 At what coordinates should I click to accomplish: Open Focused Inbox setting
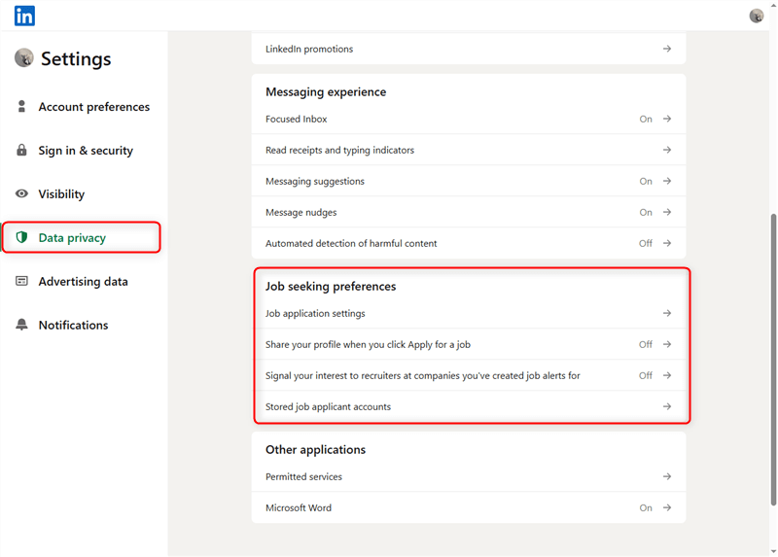tap(469, 119)
